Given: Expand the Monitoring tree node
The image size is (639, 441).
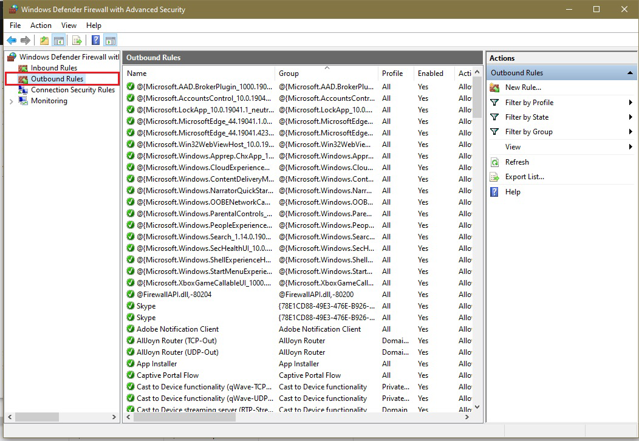Looking at the screenshot, I should [x=11, y=101].
